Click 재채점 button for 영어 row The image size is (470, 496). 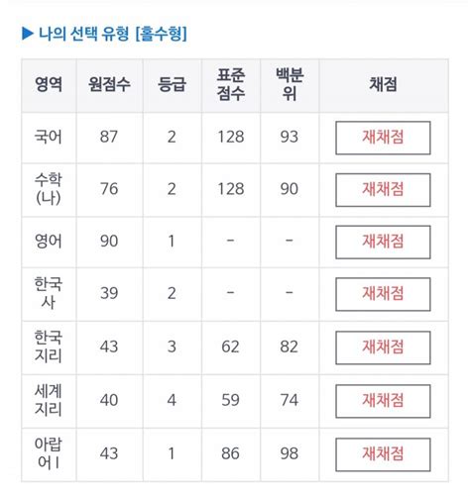[x=383, y=242]
